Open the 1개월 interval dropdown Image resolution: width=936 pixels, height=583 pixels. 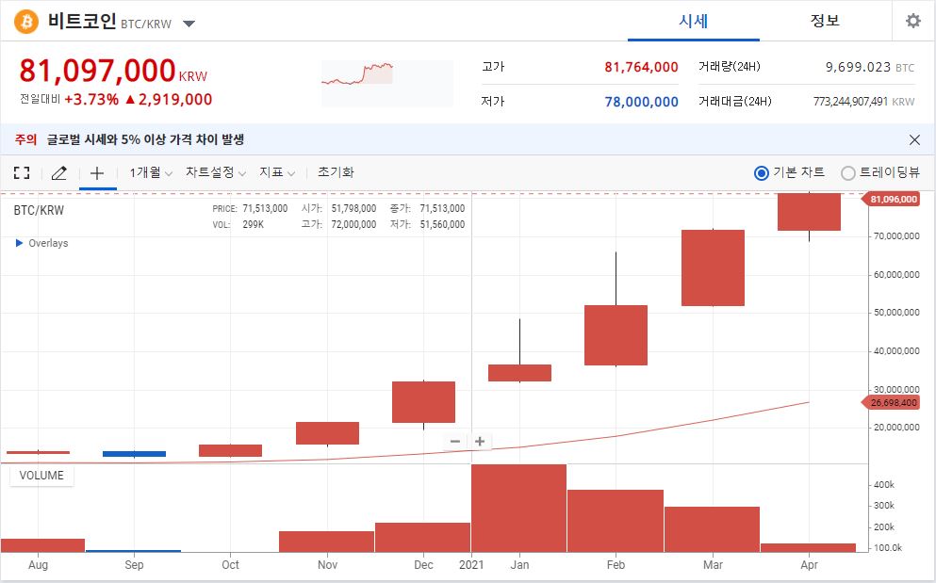click(x=151, y=172)
